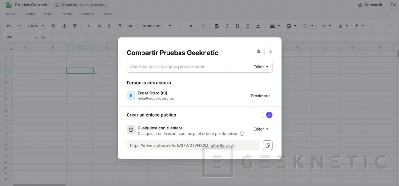Expand the horizontal align dropdown arrow
The image size is (399, 186).
(x=330, y=26)
